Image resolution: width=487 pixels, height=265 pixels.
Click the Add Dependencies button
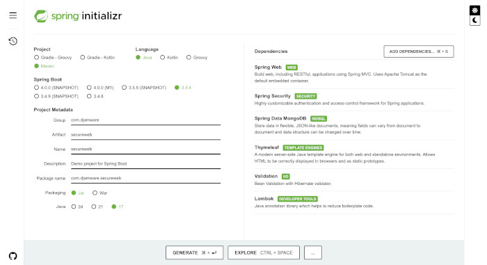(418, 51)
